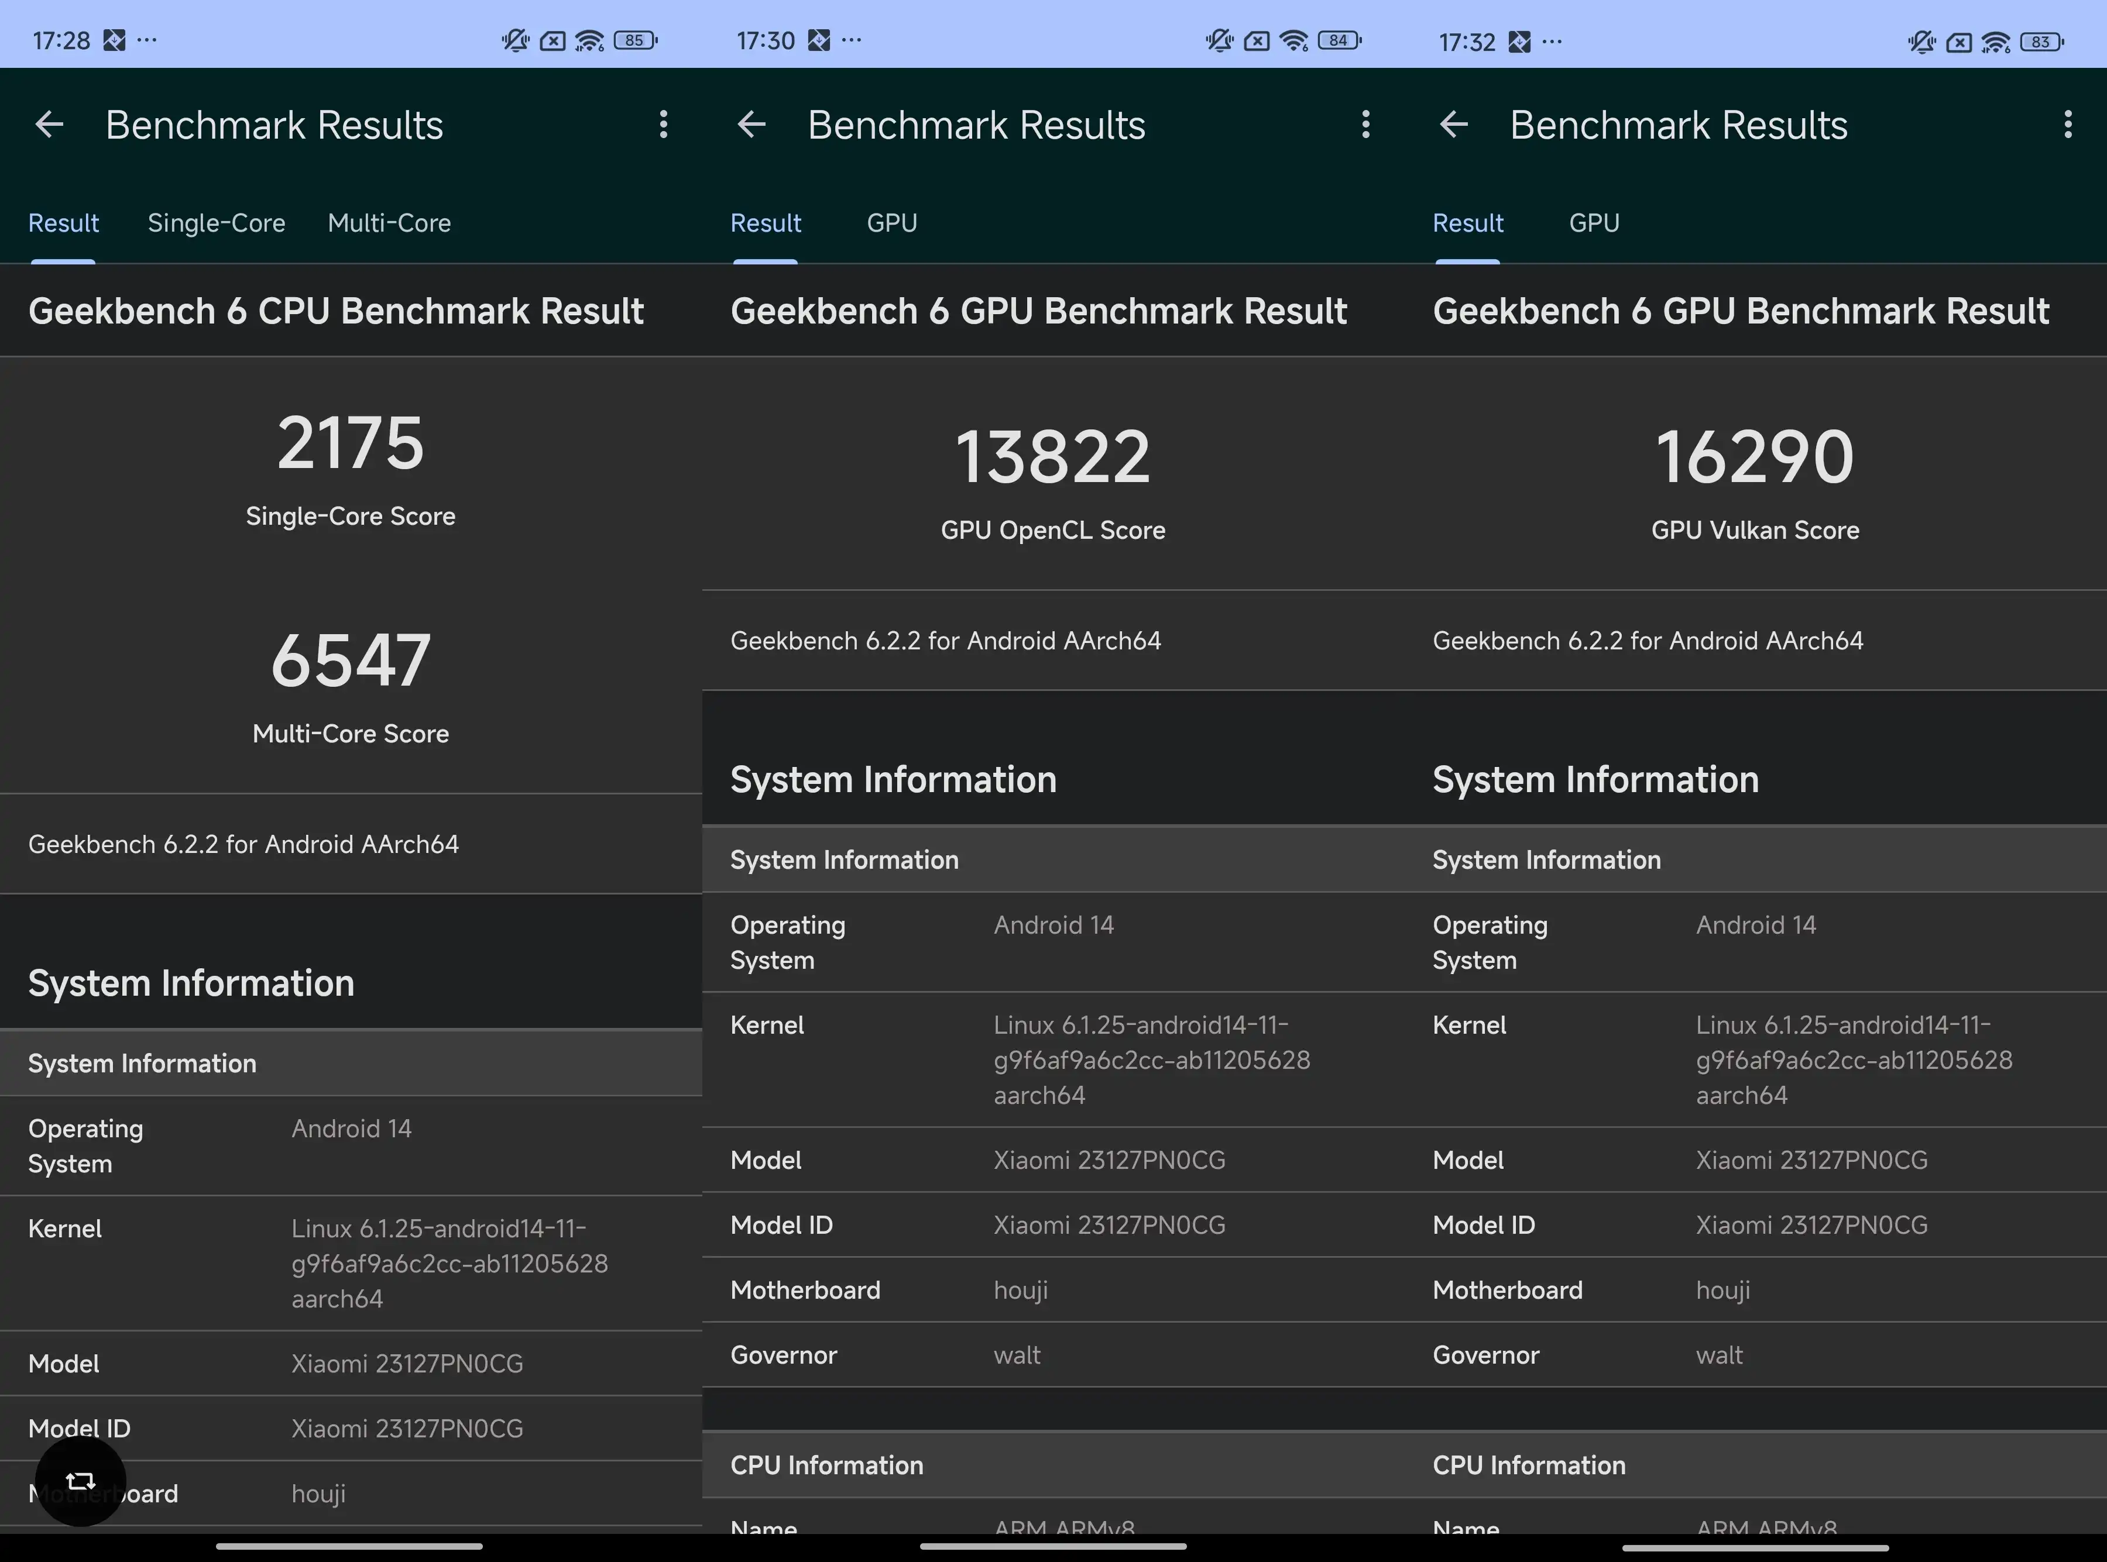Tap Android 14 value on CPU screen

(352, 1129)
